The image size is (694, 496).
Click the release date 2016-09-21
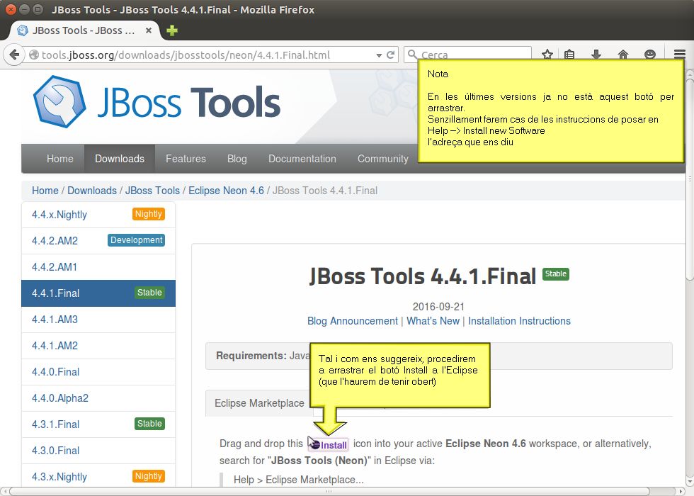coord(438,306)
